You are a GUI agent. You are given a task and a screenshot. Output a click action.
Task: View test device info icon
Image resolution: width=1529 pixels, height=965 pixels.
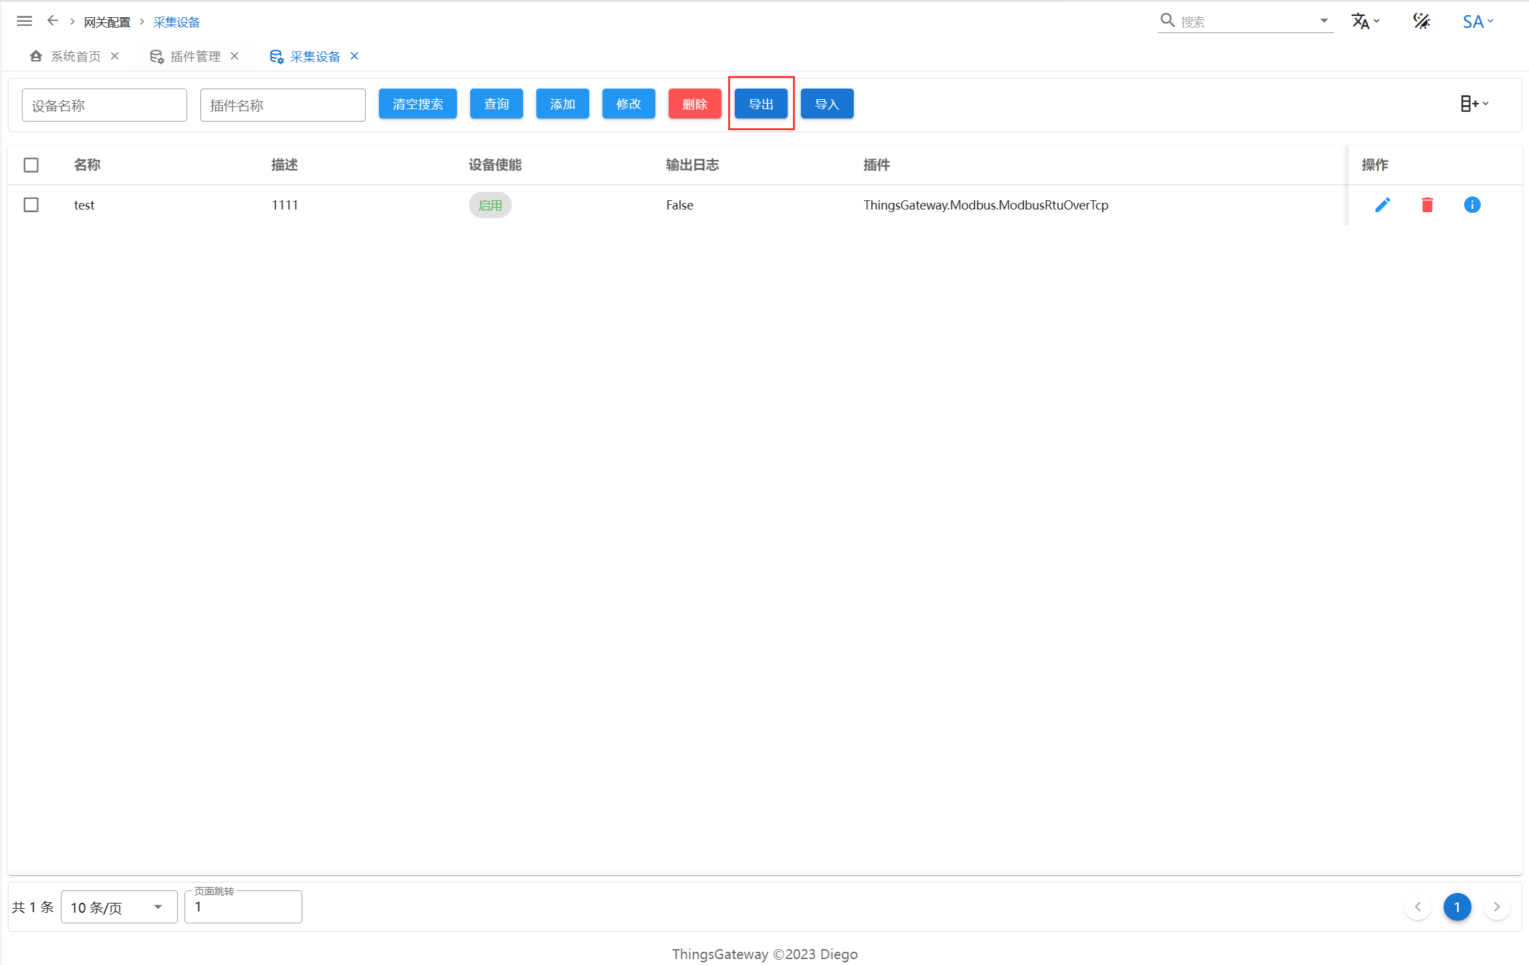[1472, 205]
